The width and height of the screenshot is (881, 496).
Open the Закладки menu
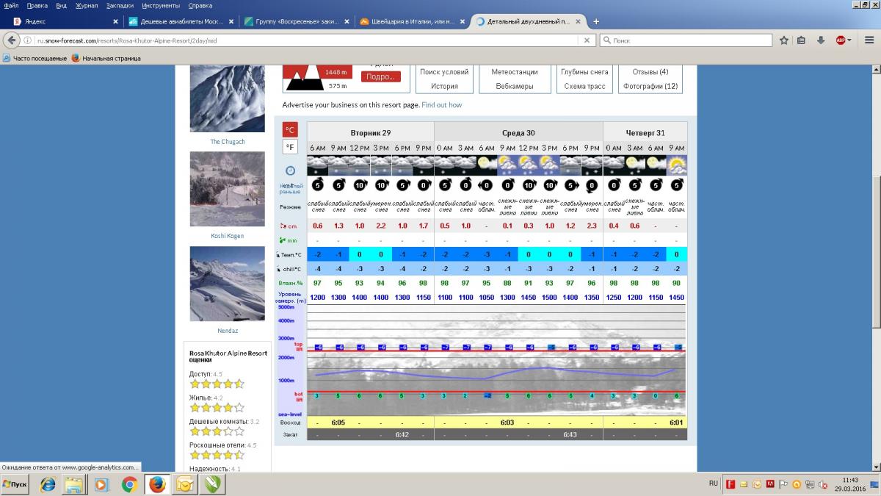(x=120, y=5)
